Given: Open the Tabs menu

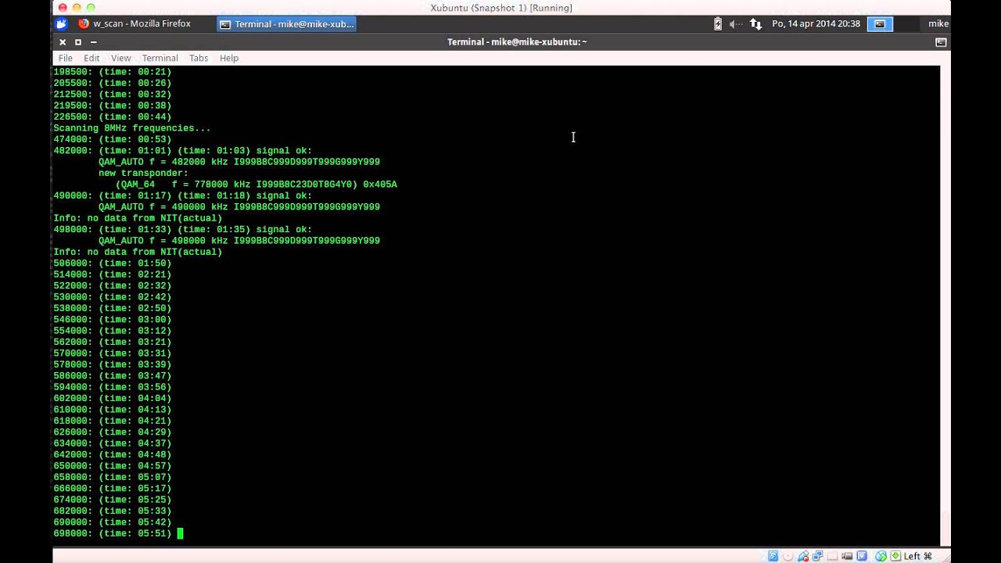Looking at the screenshot, I should [199, 58].
